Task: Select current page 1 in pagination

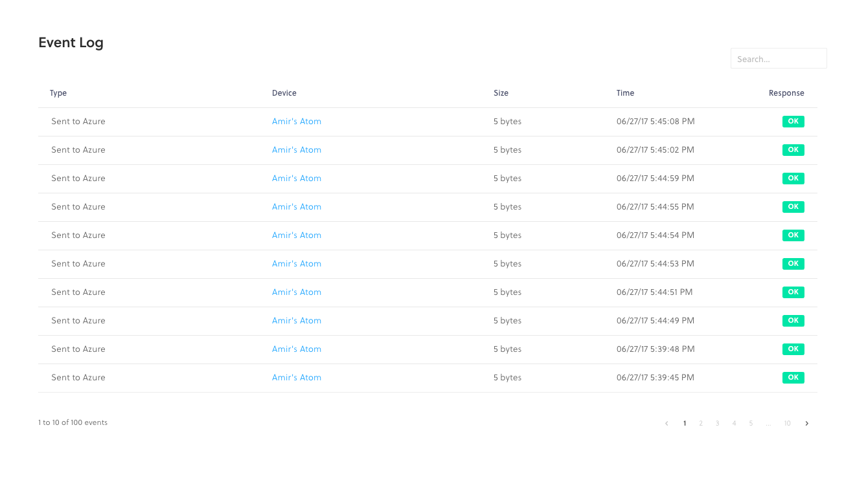Action: [x=685, y=424]
